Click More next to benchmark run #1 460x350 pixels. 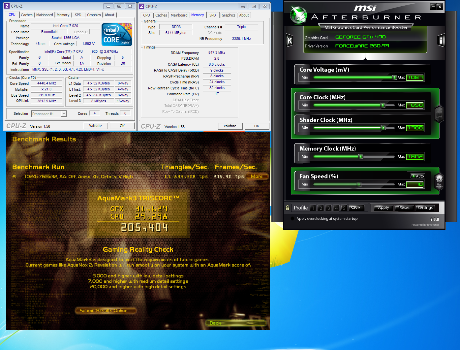[x=257, y=176]
